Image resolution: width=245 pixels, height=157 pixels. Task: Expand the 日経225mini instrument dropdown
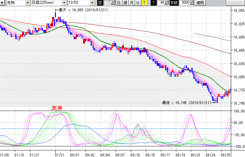[x=64, y=3]
